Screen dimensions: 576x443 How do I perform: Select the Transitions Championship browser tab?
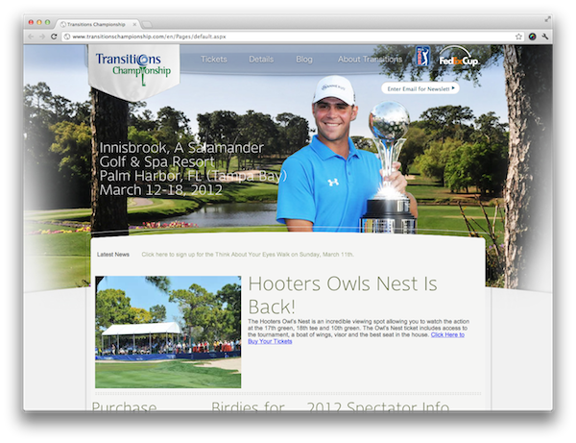(x=96, y=24)
